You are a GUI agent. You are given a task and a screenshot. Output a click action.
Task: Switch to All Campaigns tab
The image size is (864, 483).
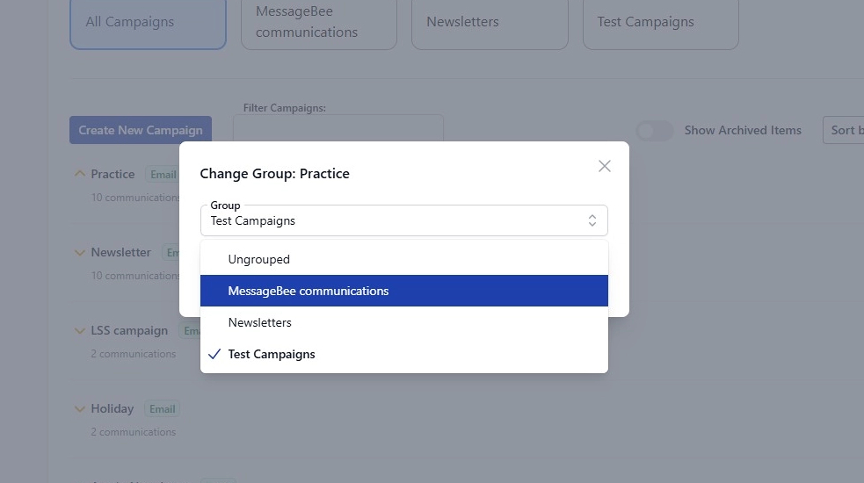click(148, 22)
